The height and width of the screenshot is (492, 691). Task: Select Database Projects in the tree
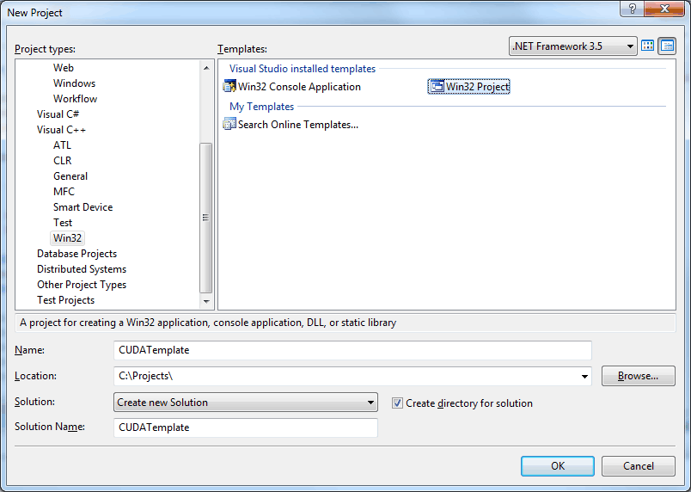pos(76,254)
